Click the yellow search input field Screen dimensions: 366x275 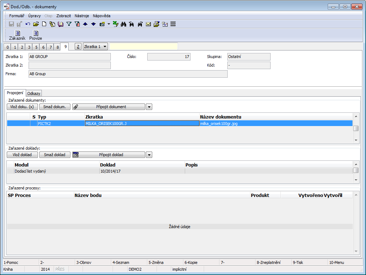143,47
